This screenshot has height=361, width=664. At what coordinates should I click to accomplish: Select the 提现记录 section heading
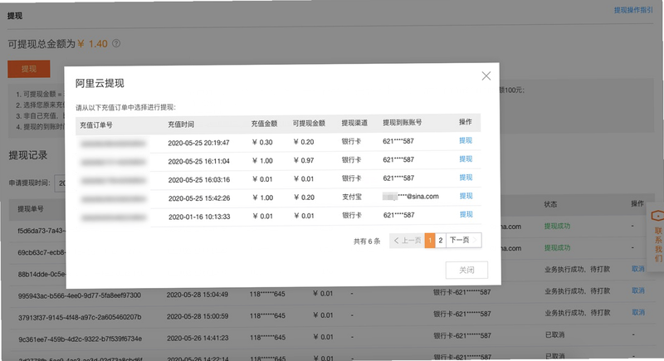[x=28, y=155]
